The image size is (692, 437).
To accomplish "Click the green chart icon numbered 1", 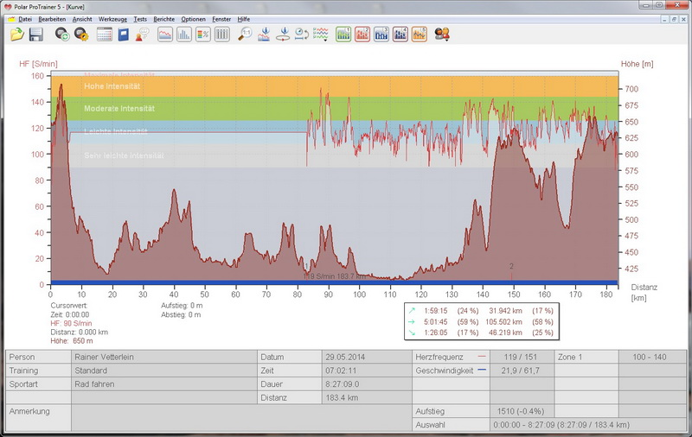I will pyautogui.click(x=343, y=35).
